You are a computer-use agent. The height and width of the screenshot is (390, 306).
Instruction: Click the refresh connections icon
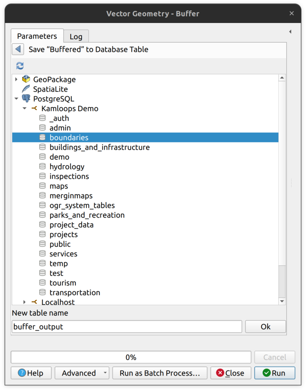(x=20, y=66)
